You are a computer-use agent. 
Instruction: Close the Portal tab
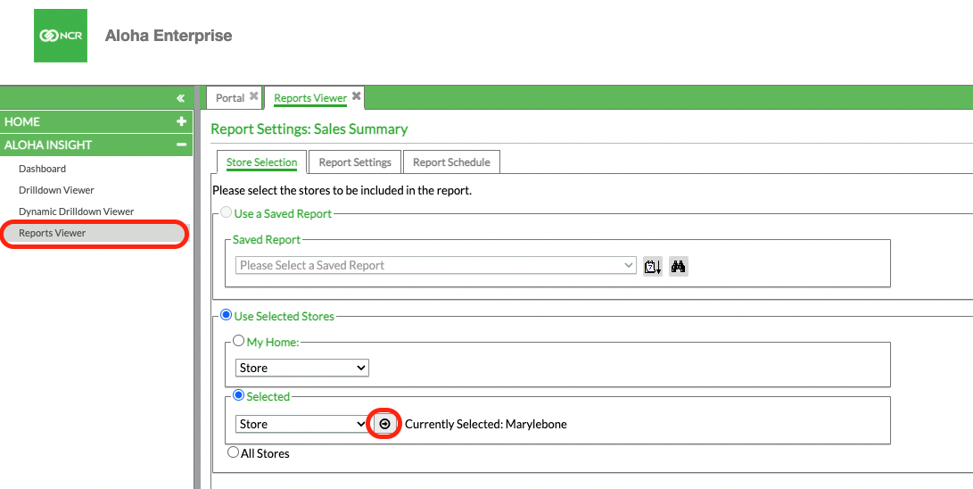254,96
